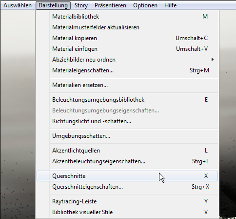Open the Materialbibliothek menu entry
Screen dimensions: 236x219
[127, 17]
